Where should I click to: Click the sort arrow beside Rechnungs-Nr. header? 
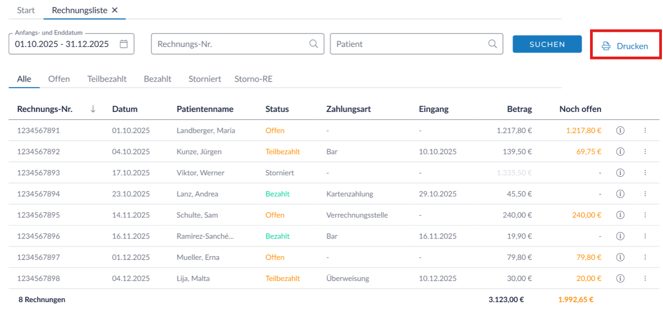(93, 109)
